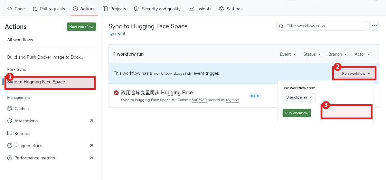Viewport: 386px width, 180px height.
Task: Open the sync.yml file link
Action: pyautogui.click(x=117, y=34)
